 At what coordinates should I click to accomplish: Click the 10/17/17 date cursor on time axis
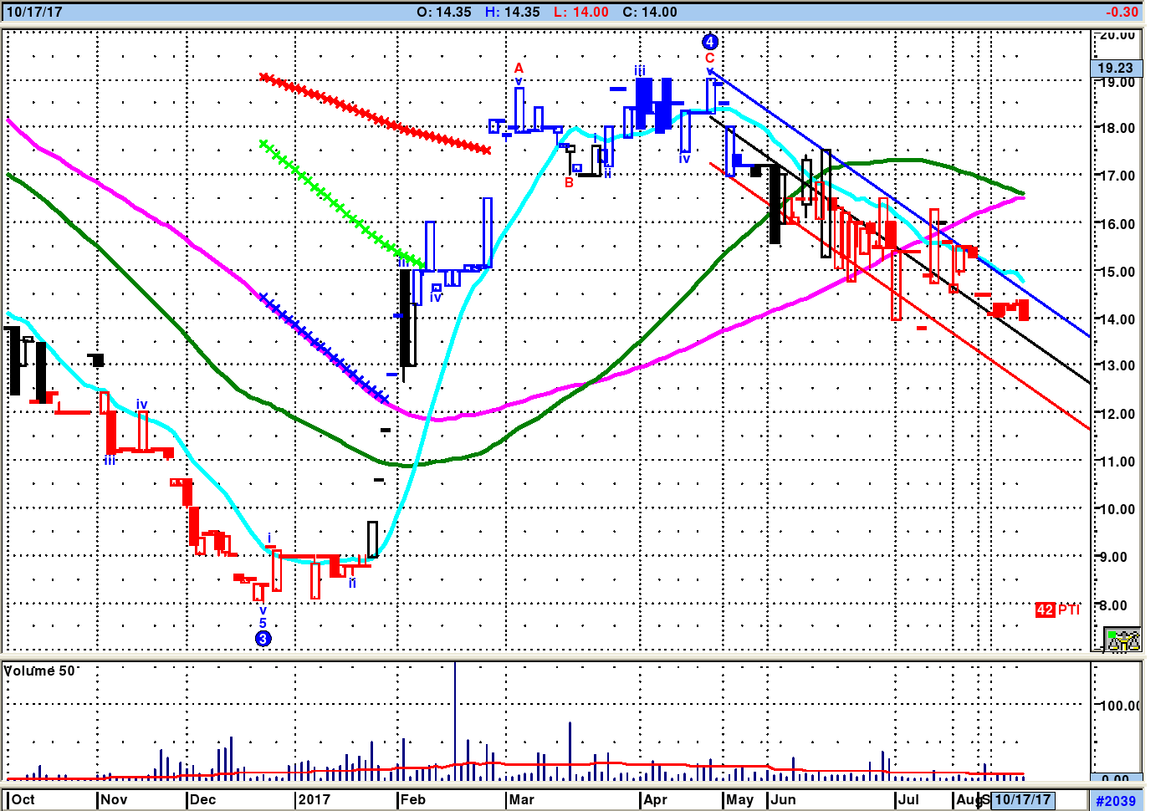click(1023, 799)
